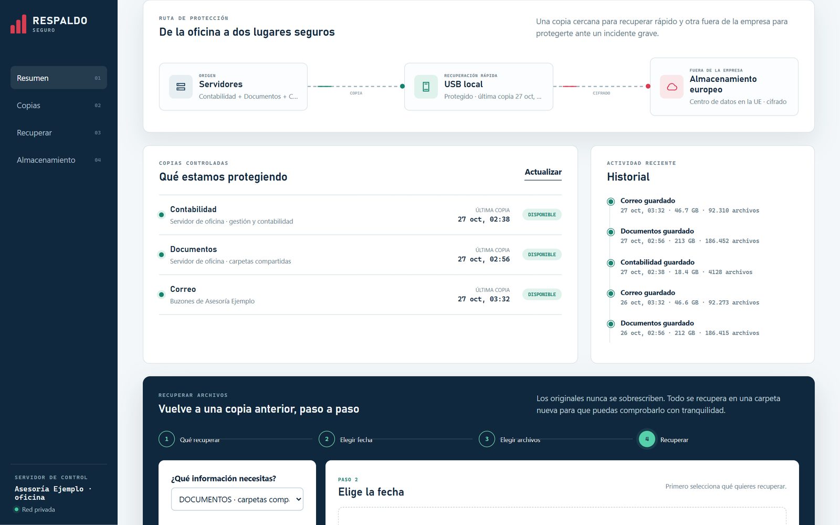840x525 pixels.
Task: Click the Respaldo Seguro logo icon
Action: [18, 24]
